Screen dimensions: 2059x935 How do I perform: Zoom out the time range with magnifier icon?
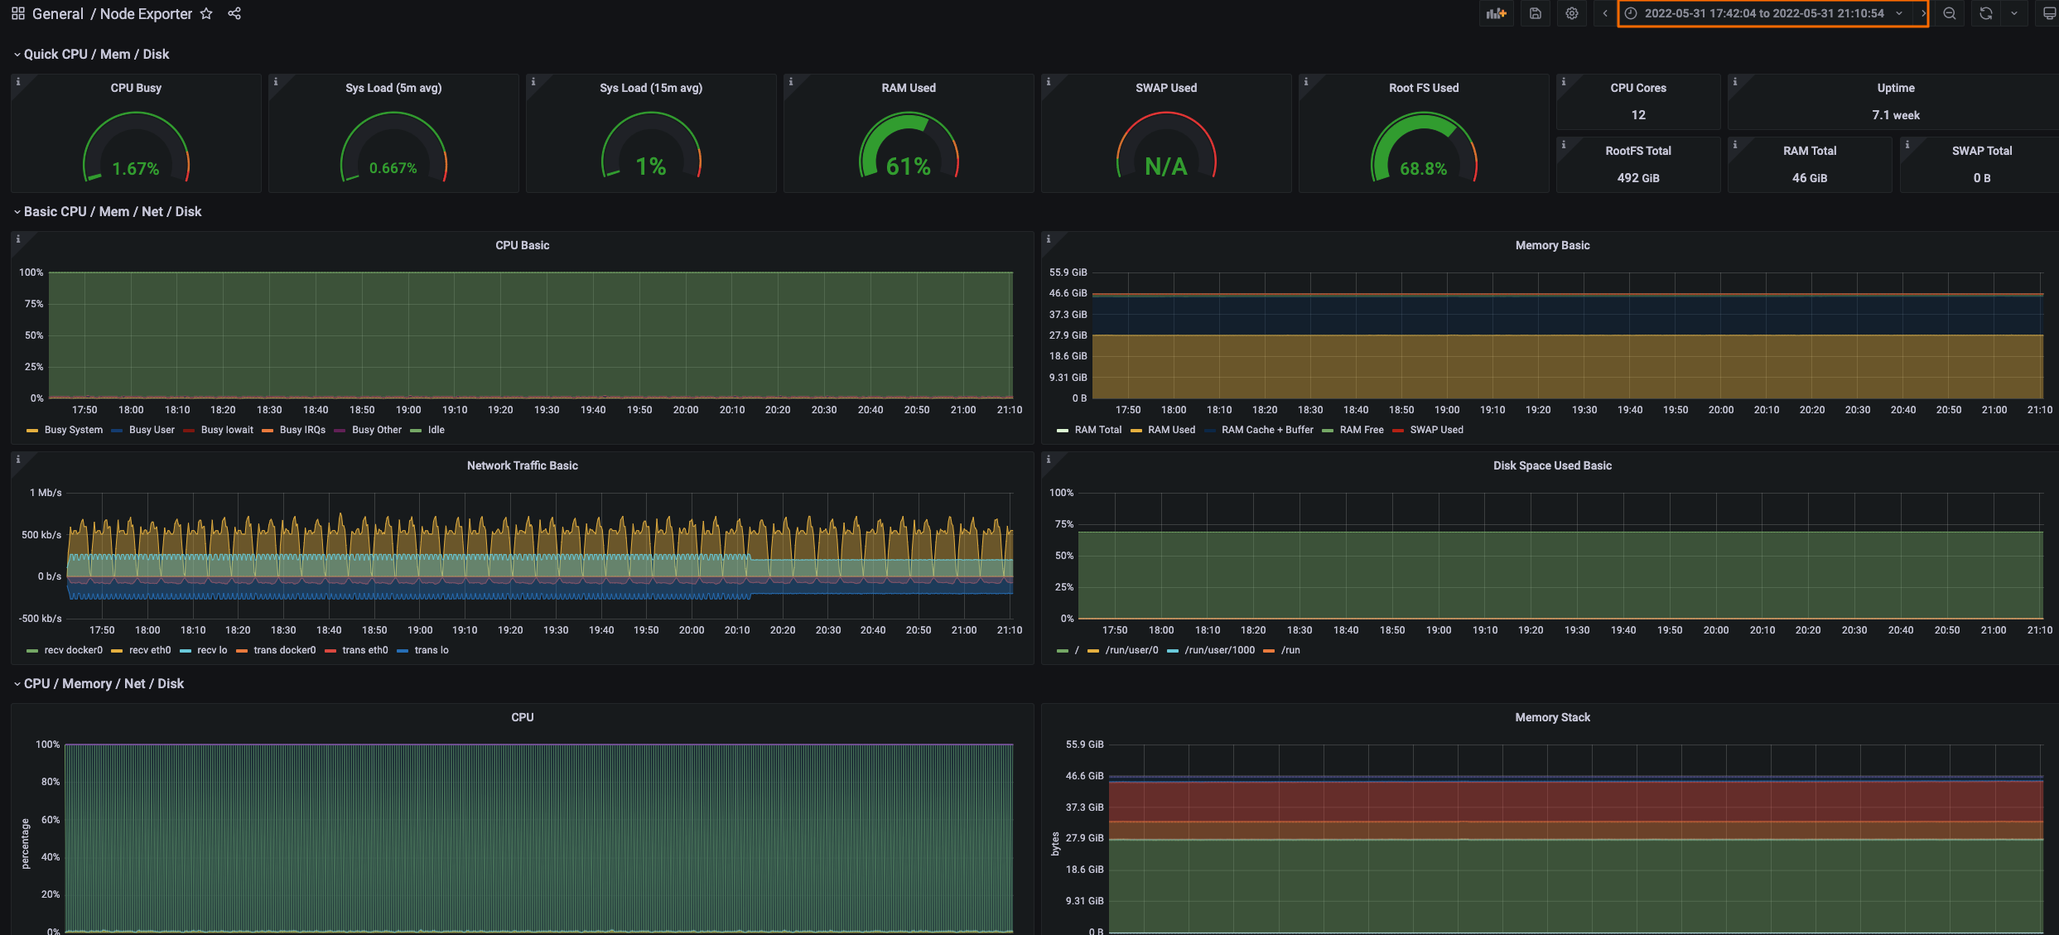[1949, 13]
